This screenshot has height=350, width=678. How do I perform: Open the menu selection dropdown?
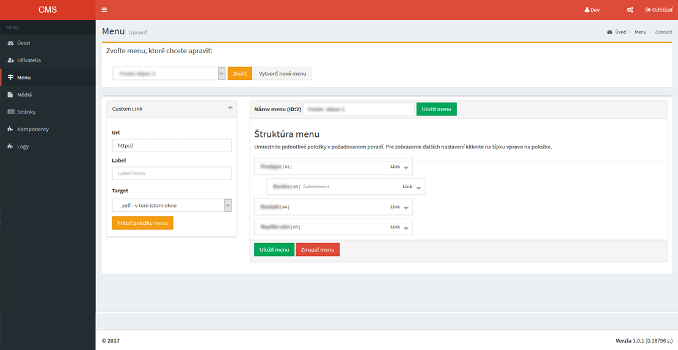169,73
